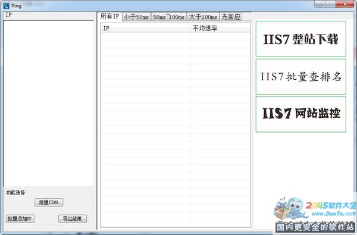Select the 50ms~100ms tab
The image size is (357, 235).
[169, 17]
